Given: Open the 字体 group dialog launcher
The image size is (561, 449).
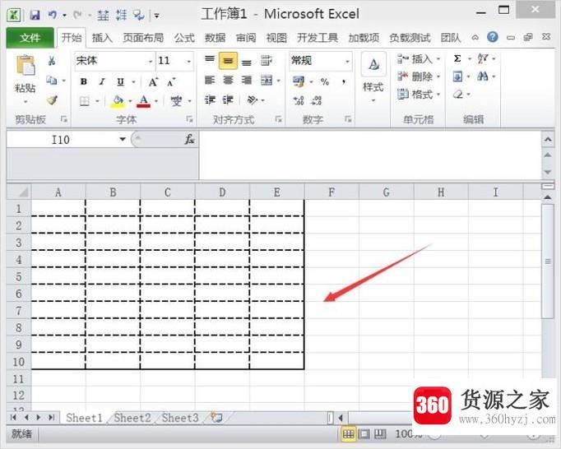Looking at the screenshot, I should tap(190, 119).
